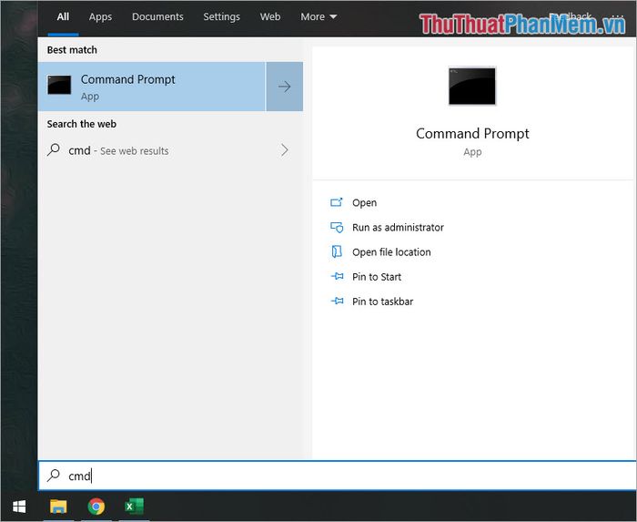The image size is (637, 522).
Task: Expand the arrow next to the Command Prompt result
Action: 284,87
